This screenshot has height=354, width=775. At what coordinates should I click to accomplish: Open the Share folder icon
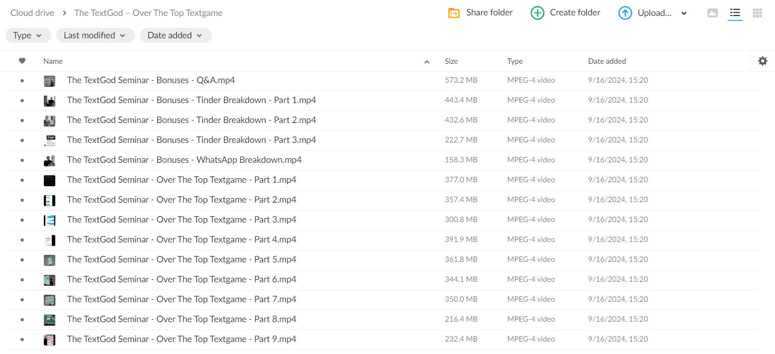pyautogui.click(x=454, y=13)
